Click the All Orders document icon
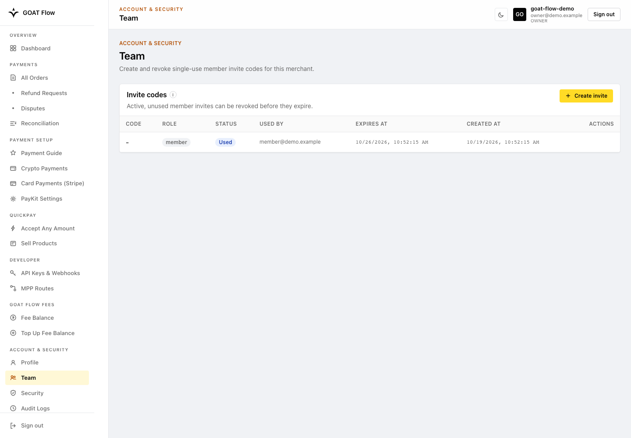Viewport: 631px width, 438px height. coord(13,78)
